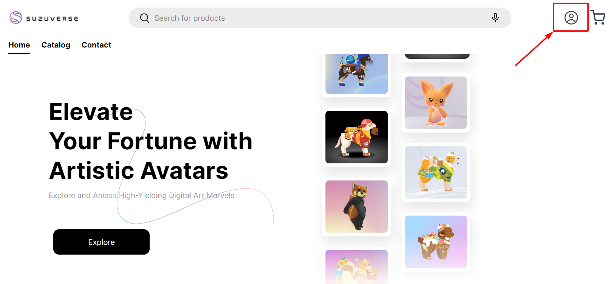Open the Catalog page

coord(56,45)
